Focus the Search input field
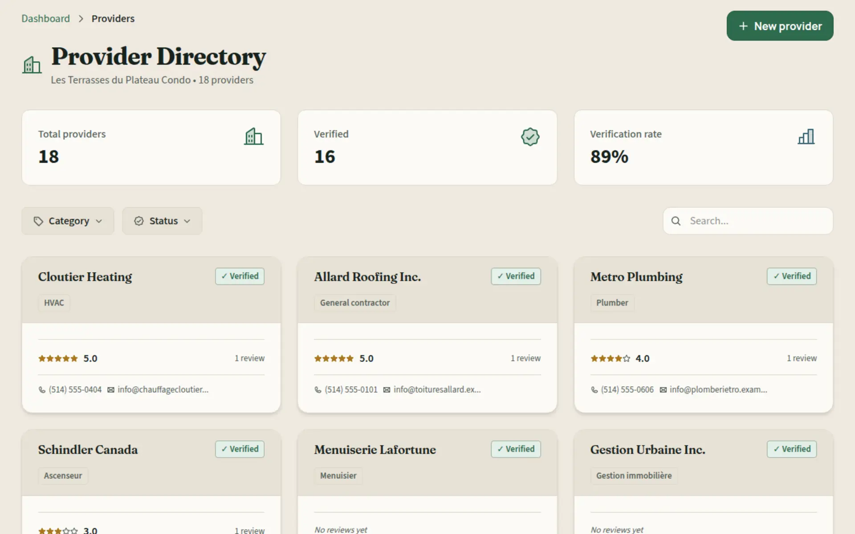 (x=748, y=221)
